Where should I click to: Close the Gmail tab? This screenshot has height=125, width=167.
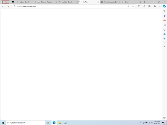click(140, 2)
